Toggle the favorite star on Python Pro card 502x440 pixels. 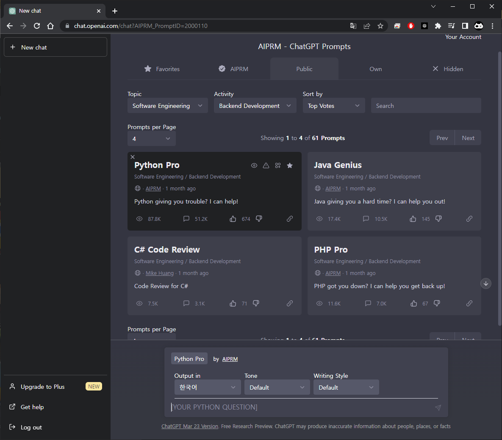click(290, 165)
